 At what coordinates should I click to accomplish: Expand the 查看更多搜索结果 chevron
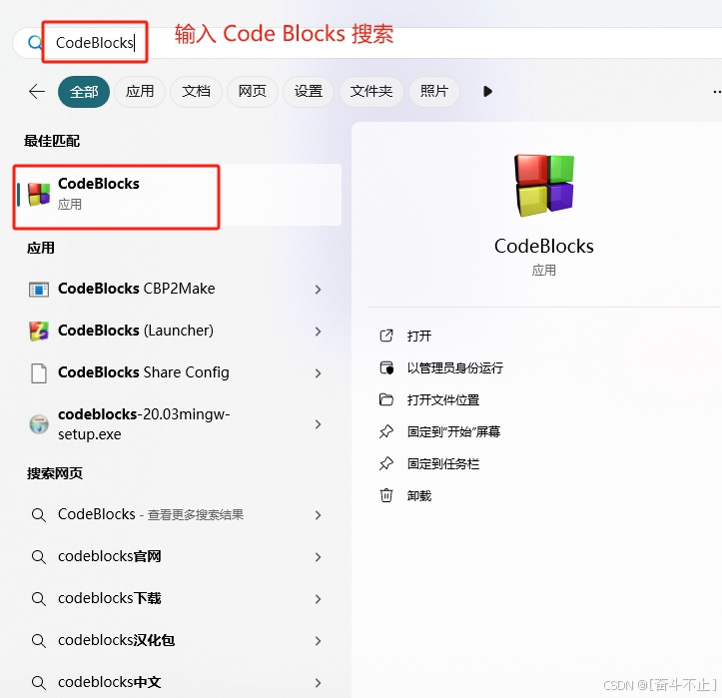[x=318, y=515]
